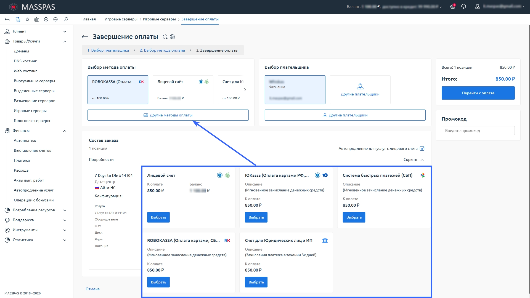Focus the Введите промокод input field
Image resolution: width=530 pixels, height=298 pixels.
(478, 131)
